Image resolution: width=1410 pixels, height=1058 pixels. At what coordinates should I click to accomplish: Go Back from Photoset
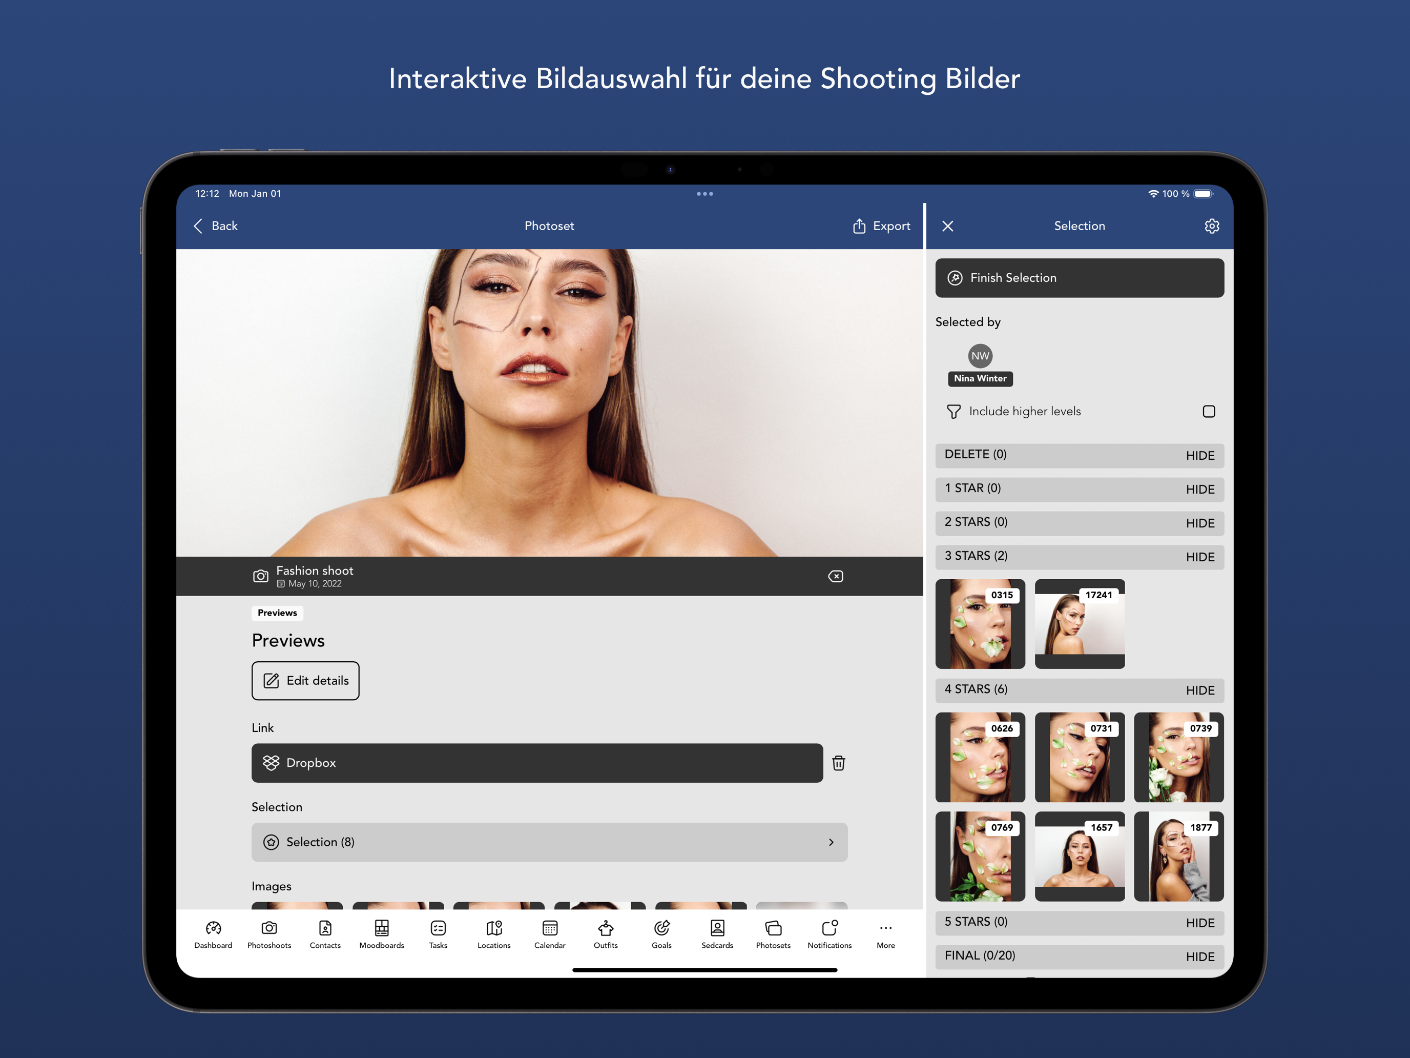(x=216, y=226)
